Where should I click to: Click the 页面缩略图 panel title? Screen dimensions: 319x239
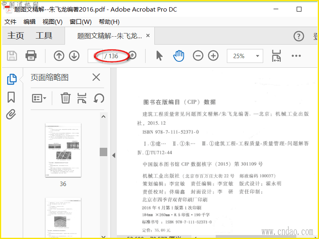click(x=49, y=77)
